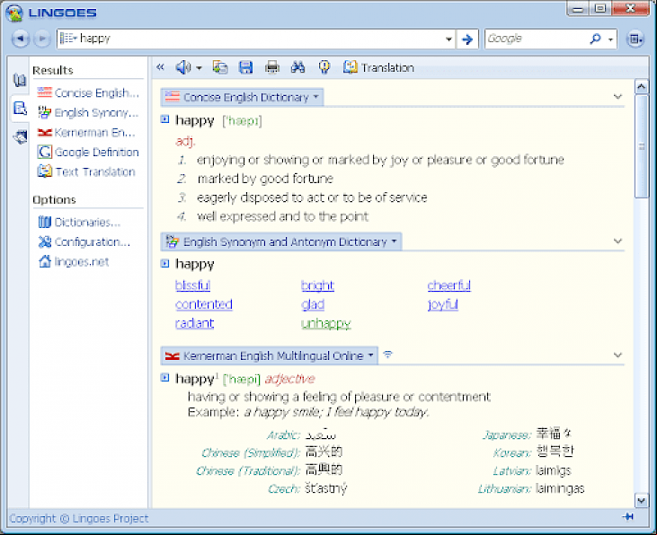Follow the unhappy antonym link

(326, 323)
